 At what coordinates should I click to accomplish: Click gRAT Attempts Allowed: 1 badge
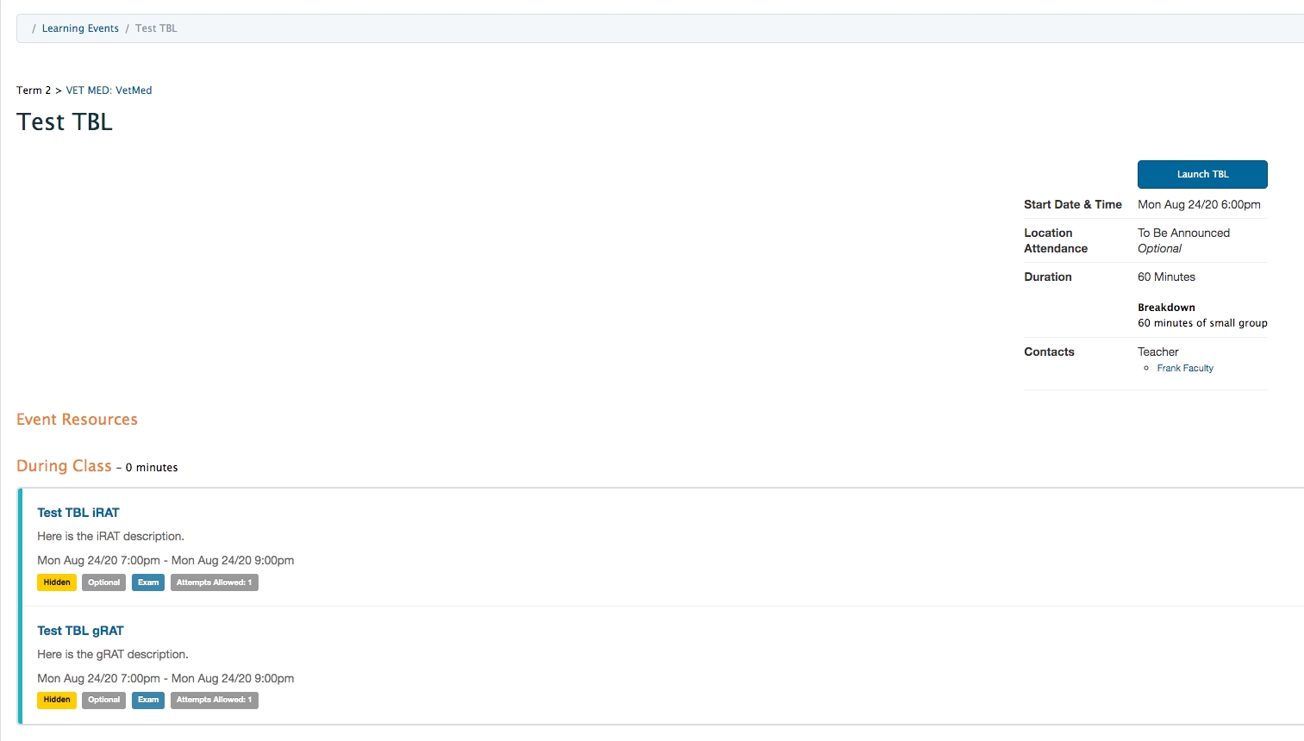[214, 700]
